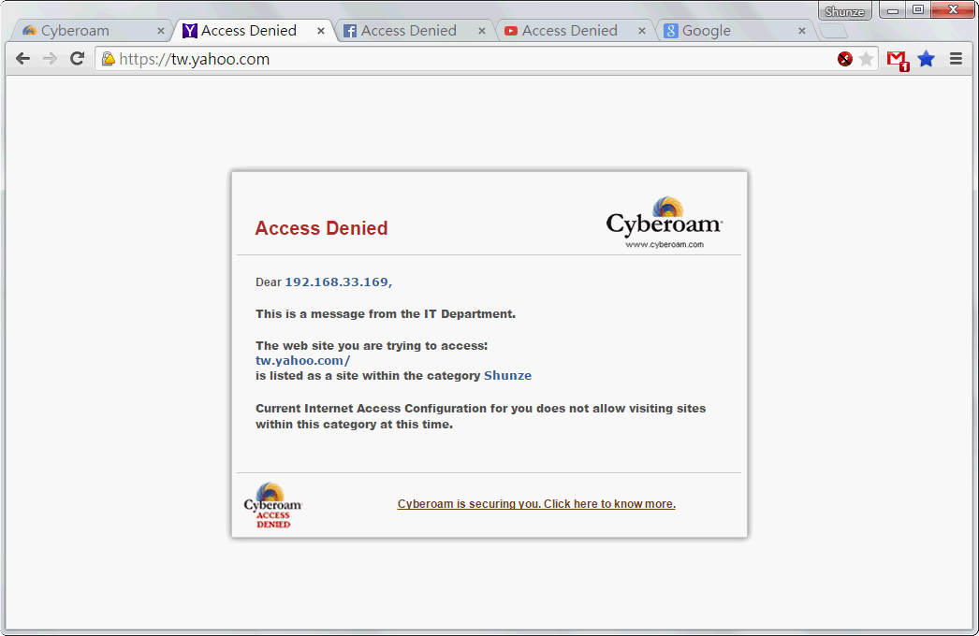Open the 'Cyberoam is securing you' link
The height and width of the screenshot is (636, 979).
point(536,504)
